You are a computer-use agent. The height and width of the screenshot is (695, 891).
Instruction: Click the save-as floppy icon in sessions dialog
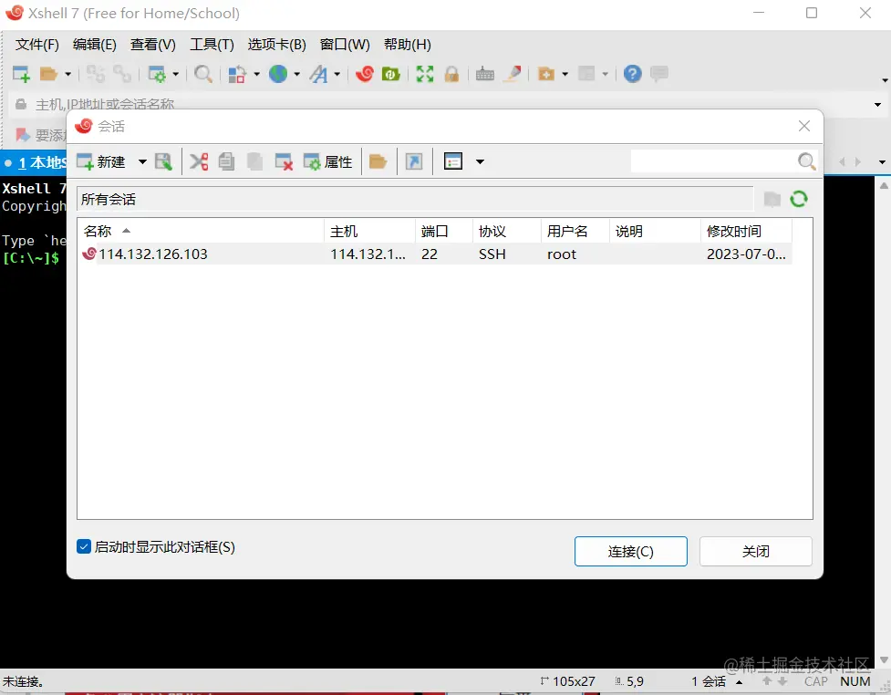coord(163,162)
